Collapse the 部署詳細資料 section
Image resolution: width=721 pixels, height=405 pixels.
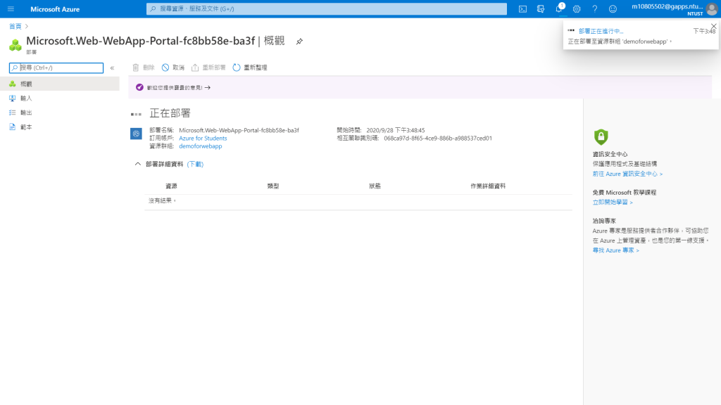pos(137,164)
